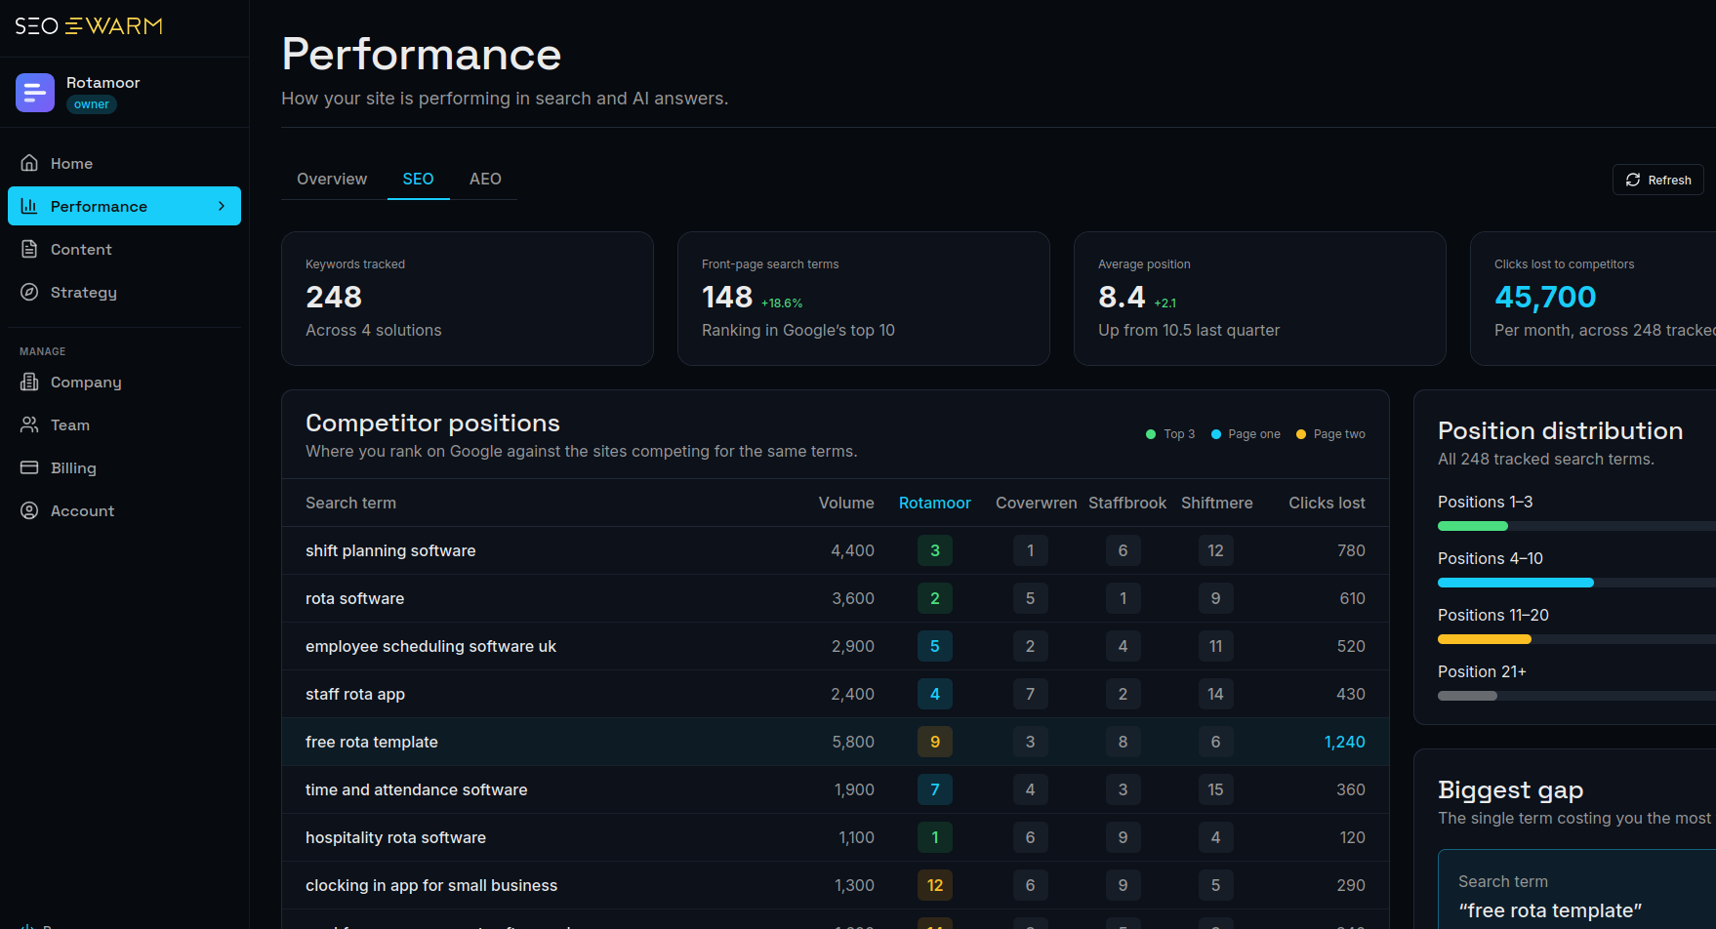
Task: Open Team management
Action: [124, 424]
